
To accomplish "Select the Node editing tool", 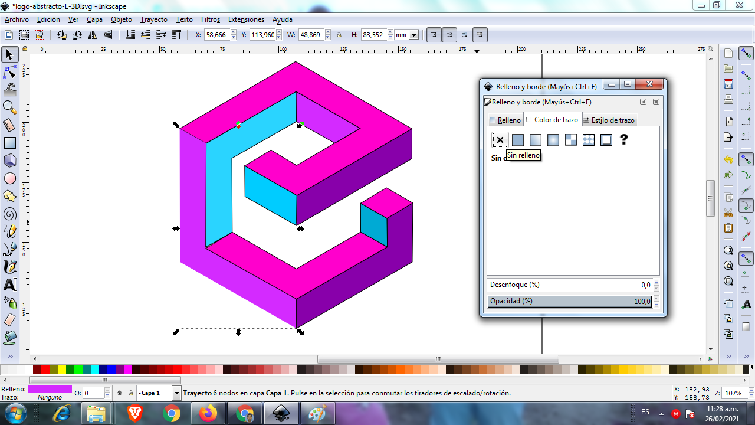I will (x=9, y=72).
